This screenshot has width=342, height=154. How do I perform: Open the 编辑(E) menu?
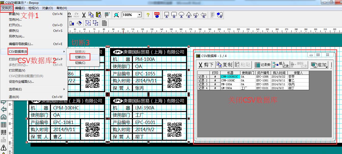point(20,8)
